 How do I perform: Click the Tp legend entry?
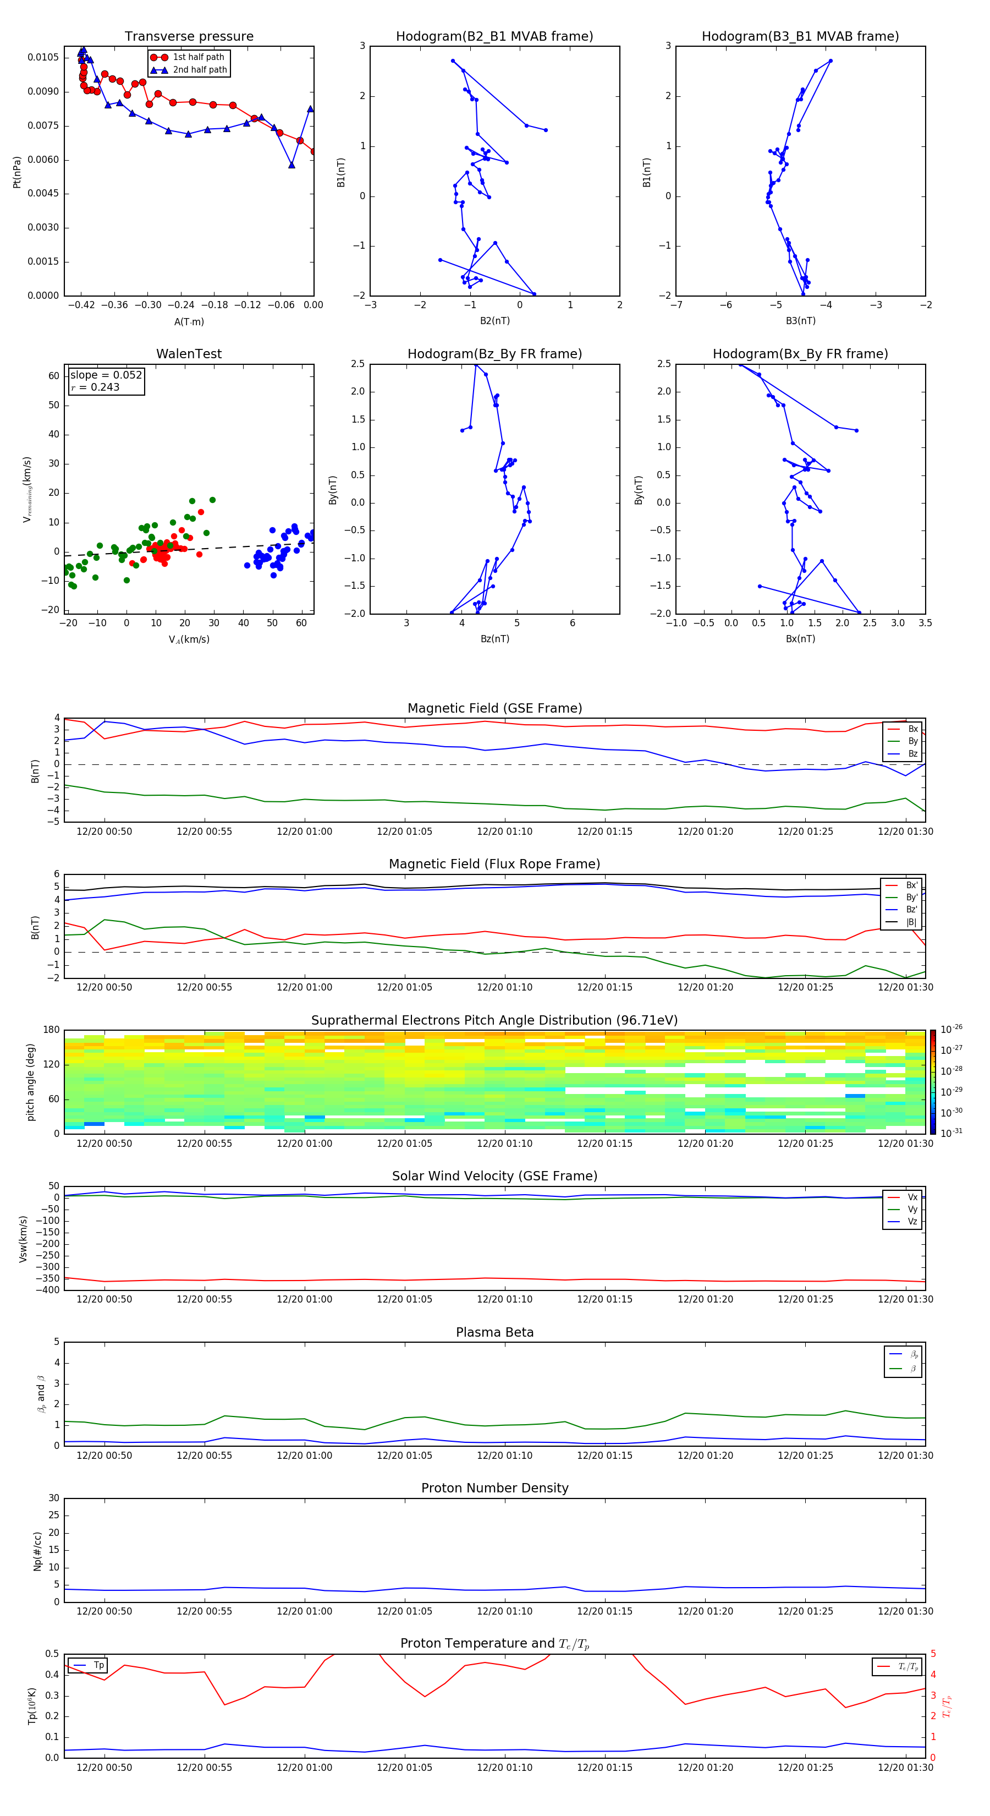coord(88,1665)
